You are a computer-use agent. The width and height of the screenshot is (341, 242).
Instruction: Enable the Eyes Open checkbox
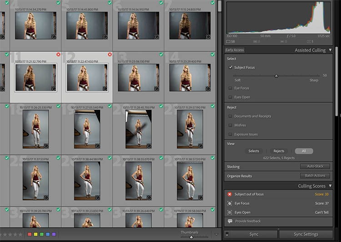coord(231,97)
